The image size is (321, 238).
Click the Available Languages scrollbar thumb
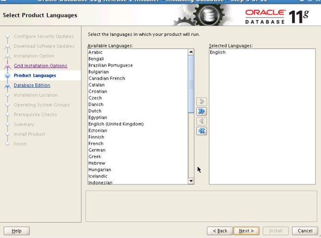(191, 84)
